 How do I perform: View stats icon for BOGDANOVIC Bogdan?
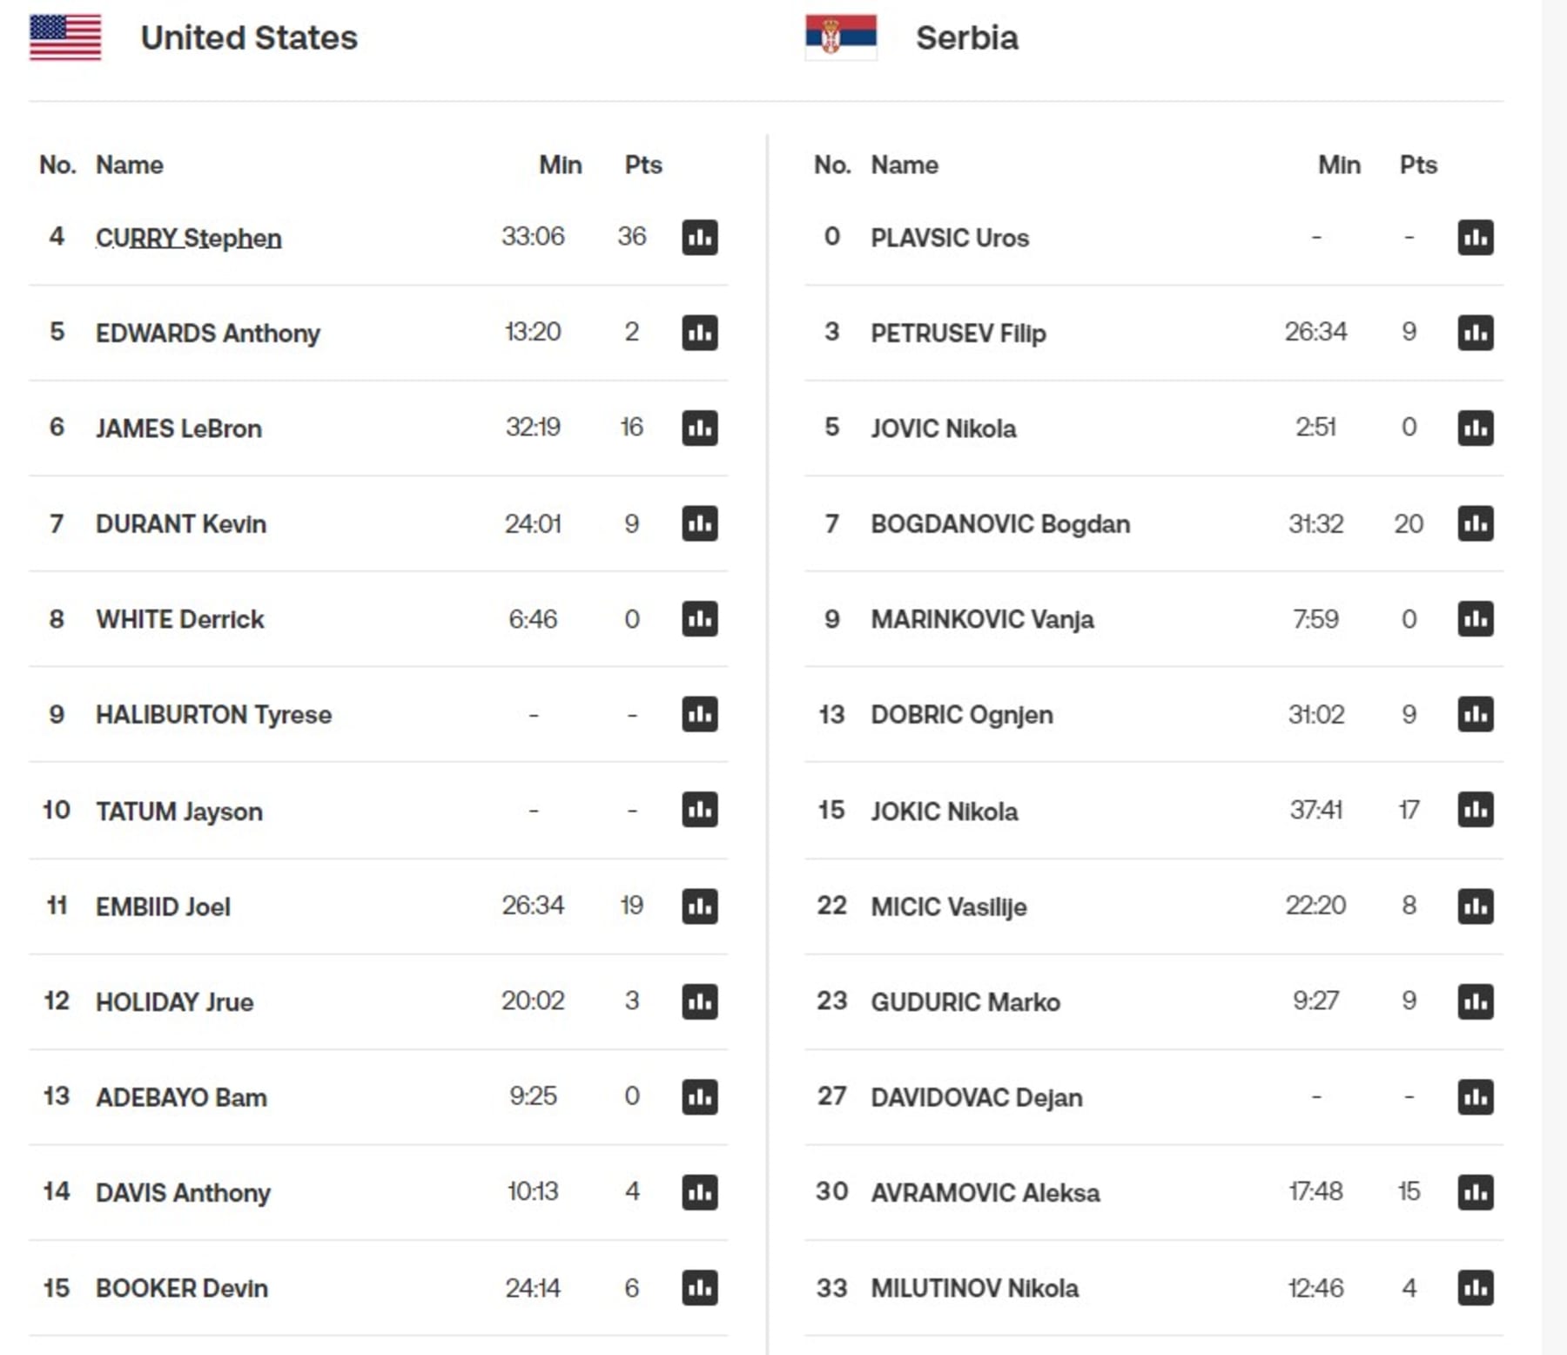(x=1476, y=523)
